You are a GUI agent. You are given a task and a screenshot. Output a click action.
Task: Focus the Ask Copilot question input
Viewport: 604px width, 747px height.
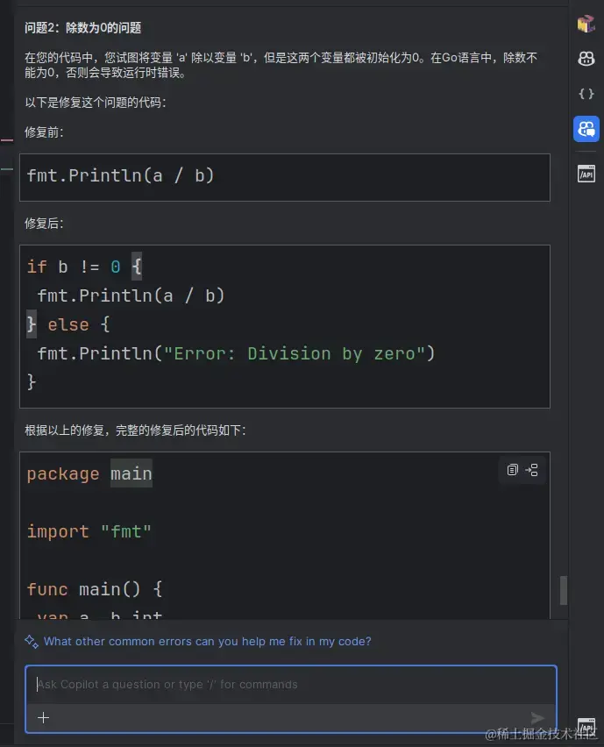[x=290, y=685]
